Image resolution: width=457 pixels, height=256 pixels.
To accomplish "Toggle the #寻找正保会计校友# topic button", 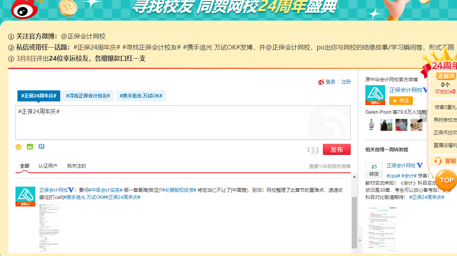I will [88, 96].
